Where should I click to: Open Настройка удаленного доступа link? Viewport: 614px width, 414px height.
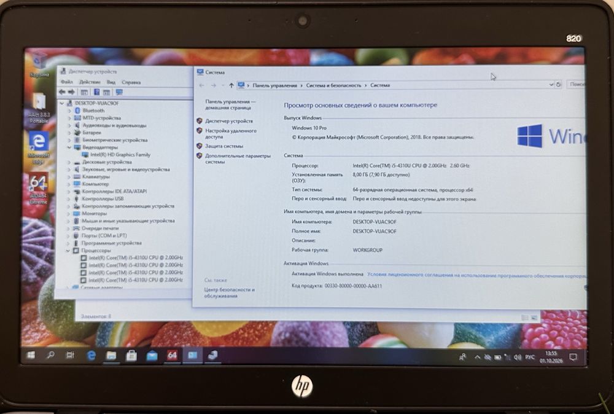231,133
